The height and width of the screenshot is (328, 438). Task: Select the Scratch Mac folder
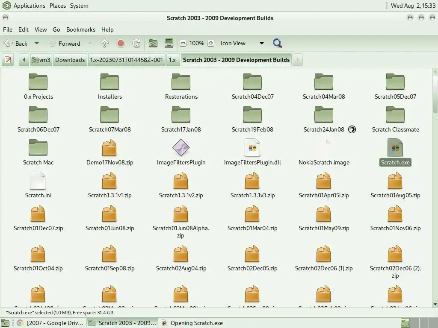tap(38, 152)
